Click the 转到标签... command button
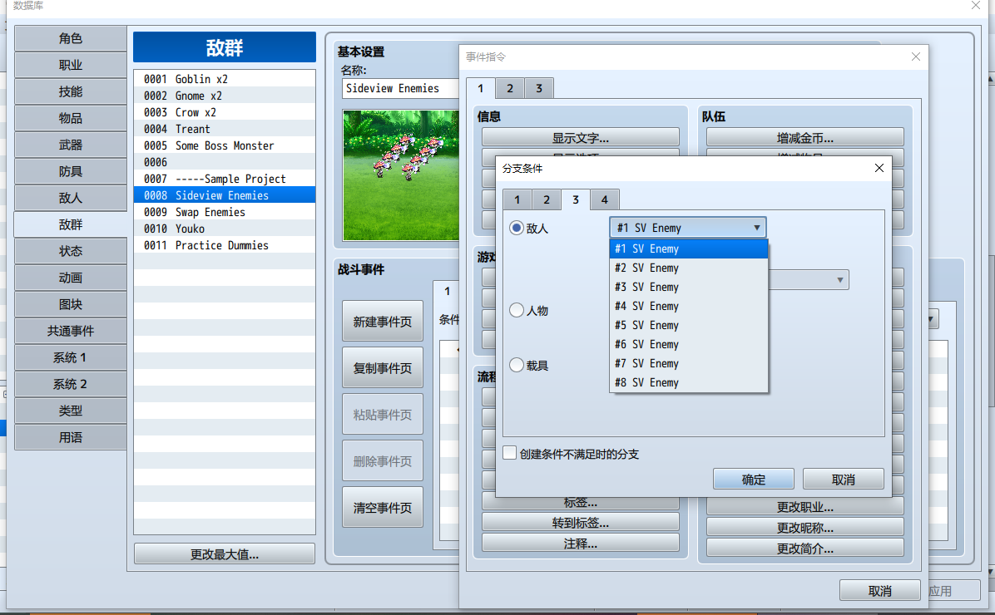This screenshot has height=615, width=995. (580, 523)
